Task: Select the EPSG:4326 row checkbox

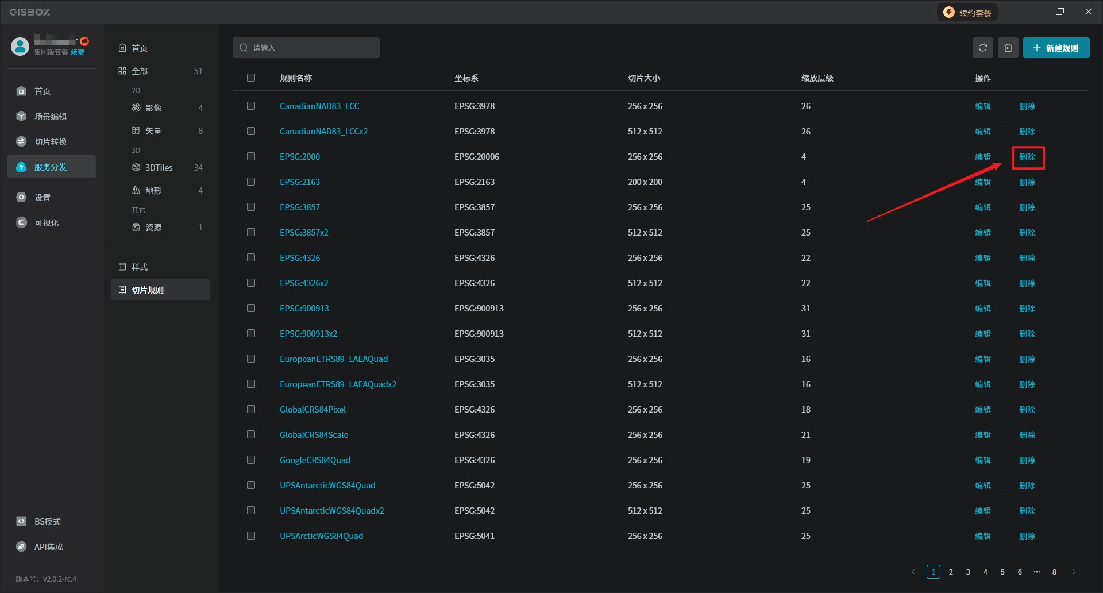Action: click(x=251, y=257)
